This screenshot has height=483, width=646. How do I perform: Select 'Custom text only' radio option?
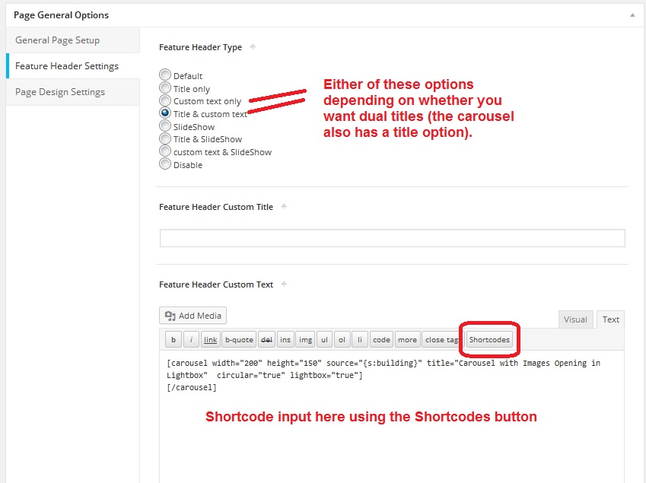coord(165,101)
